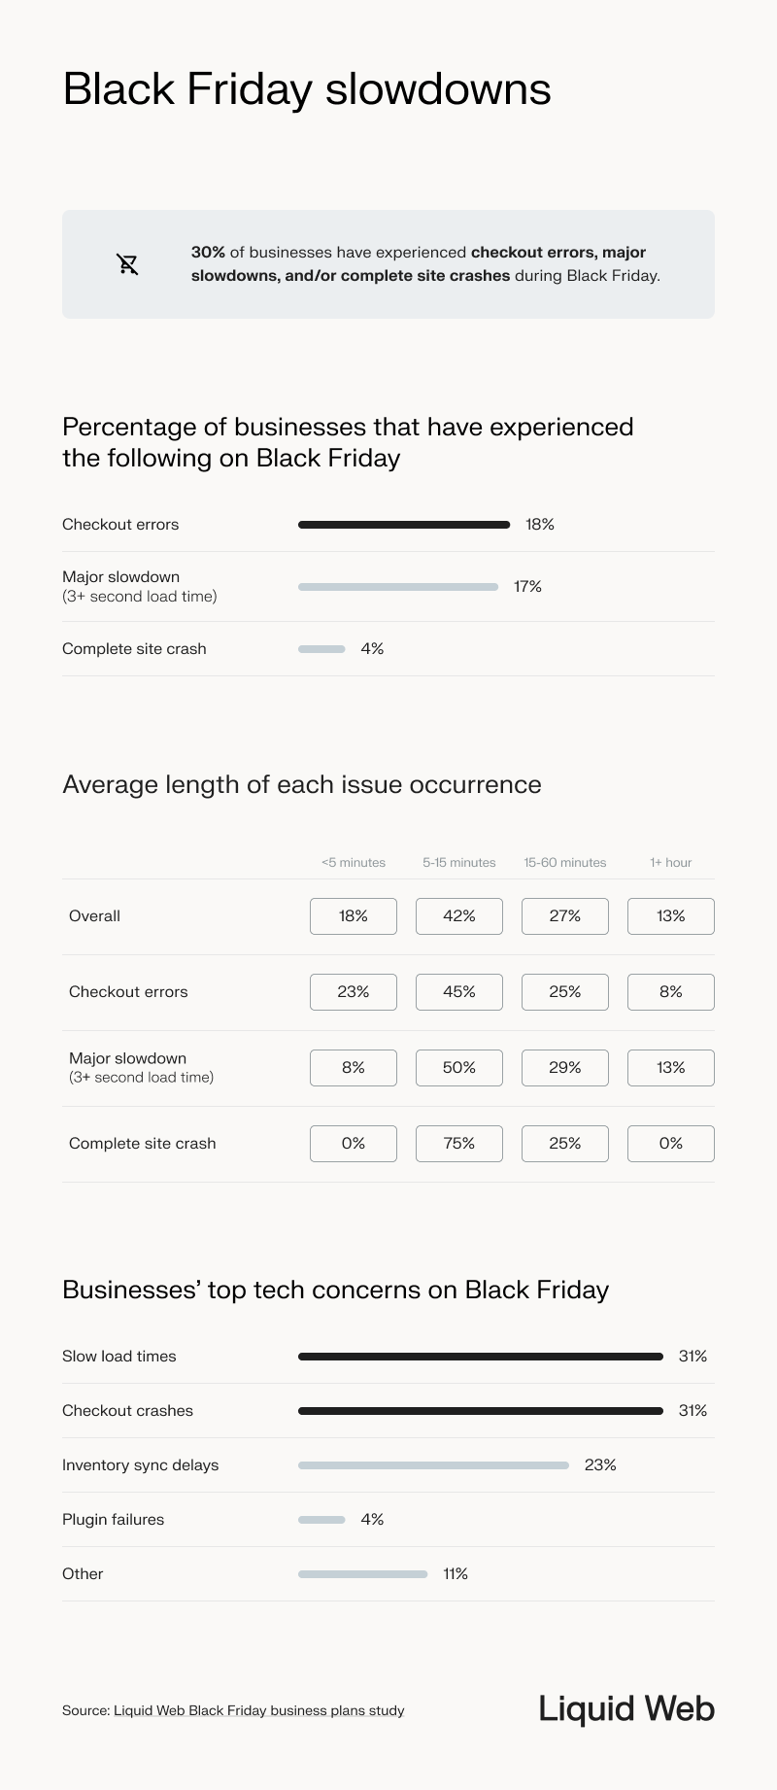
Task: Click the crossed-out shopping cart icon
Action: pos(127,264)
